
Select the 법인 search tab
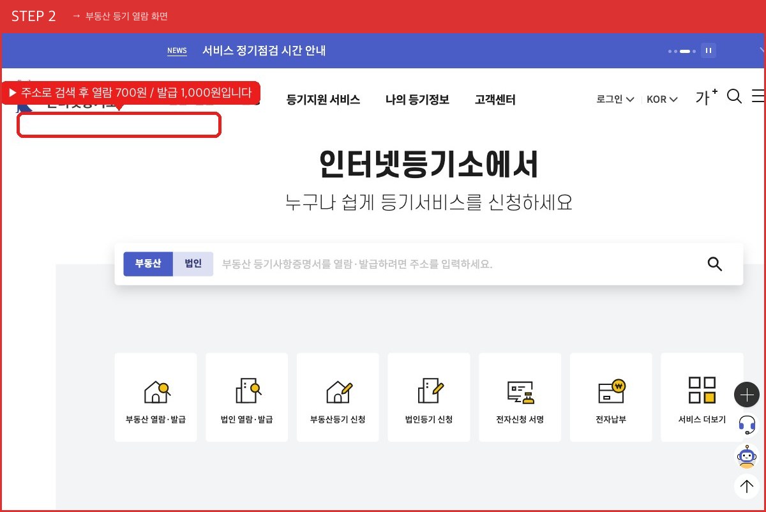tap(193, 264)
